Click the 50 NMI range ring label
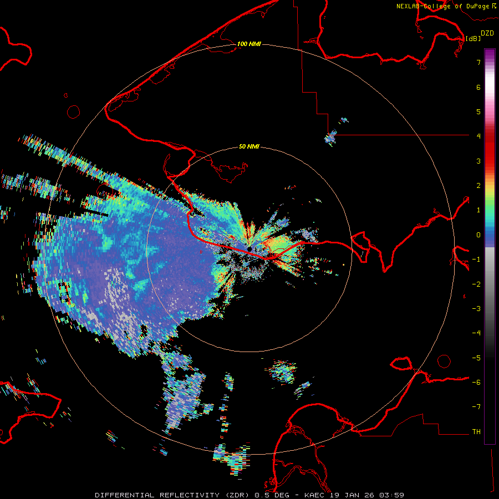499x499 pixels. (x=249, y=146)
